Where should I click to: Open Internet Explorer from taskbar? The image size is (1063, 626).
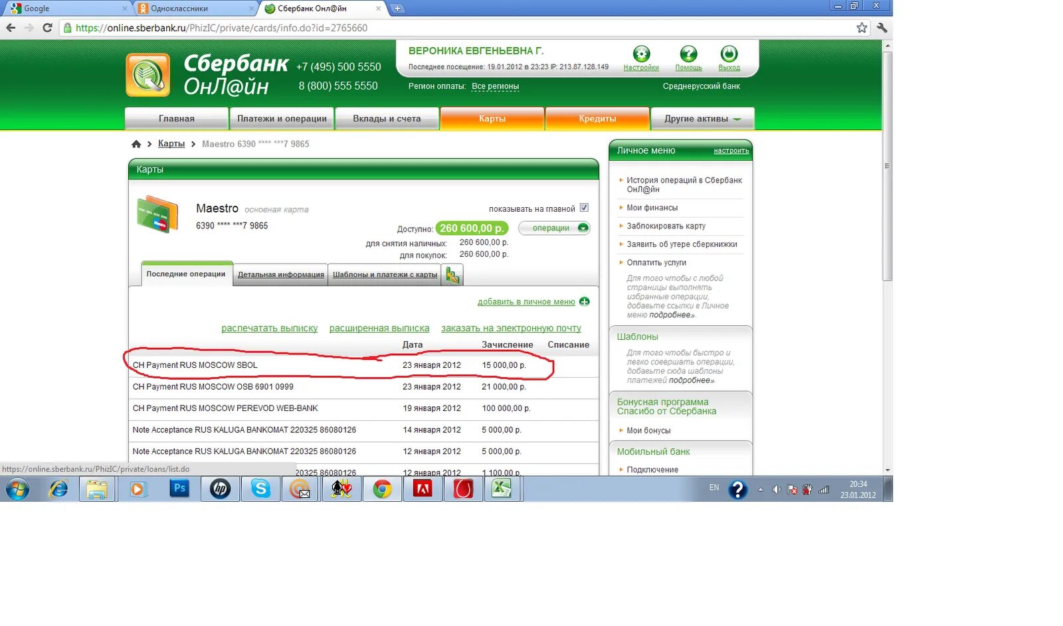(x=58, y=489)
